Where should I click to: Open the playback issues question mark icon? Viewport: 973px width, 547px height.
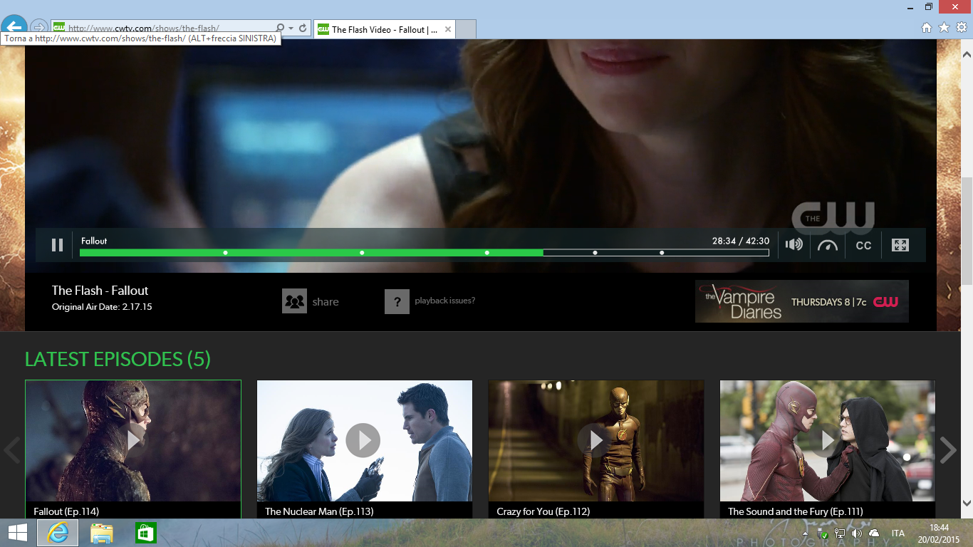(397, 301)
